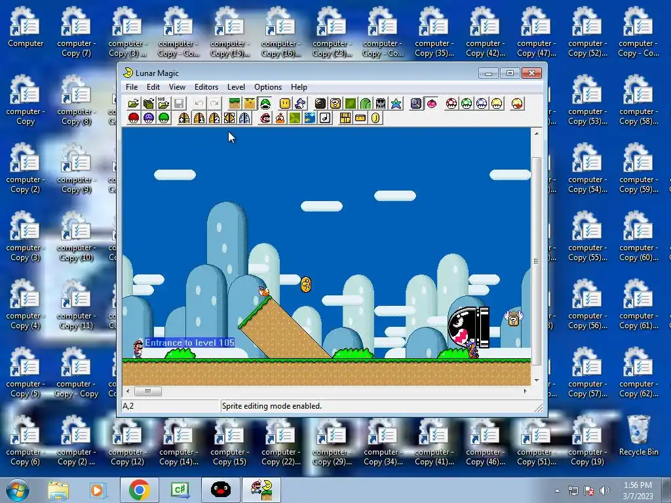Click the door icon labeled 2
The height and width of the screenshot is (503, 671).
[214, 118]
